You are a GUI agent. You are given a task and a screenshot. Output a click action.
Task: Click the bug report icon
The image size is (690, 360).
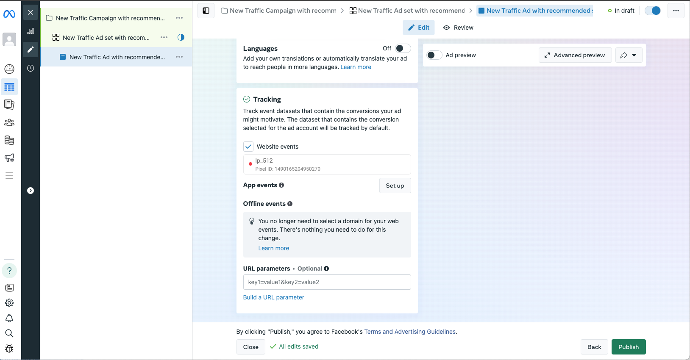[x=9, y=349]
